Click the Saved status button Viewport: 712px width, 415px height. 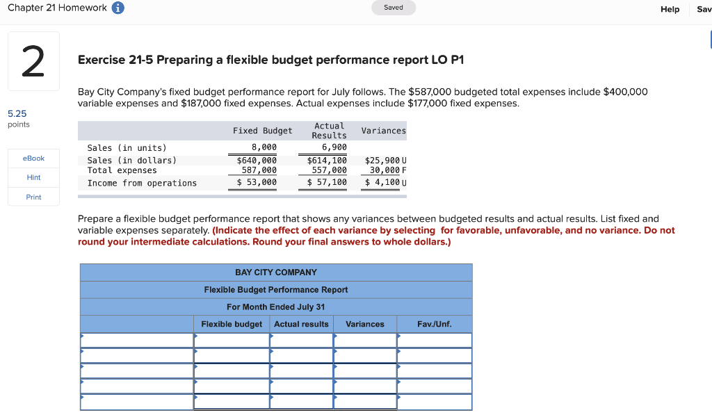(x=394, y=8)
